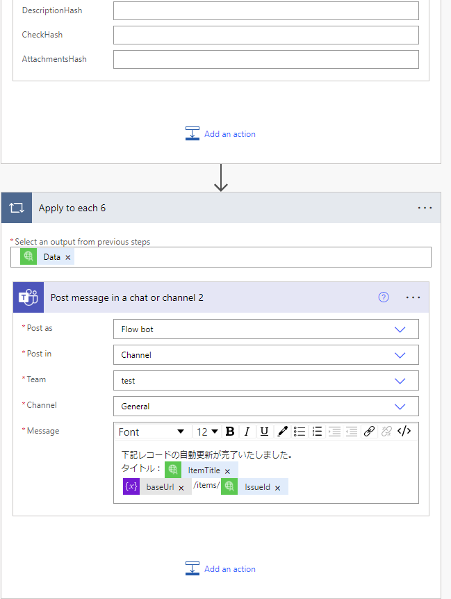Apply underline formatting in message toolbar

tap(264, 432)
